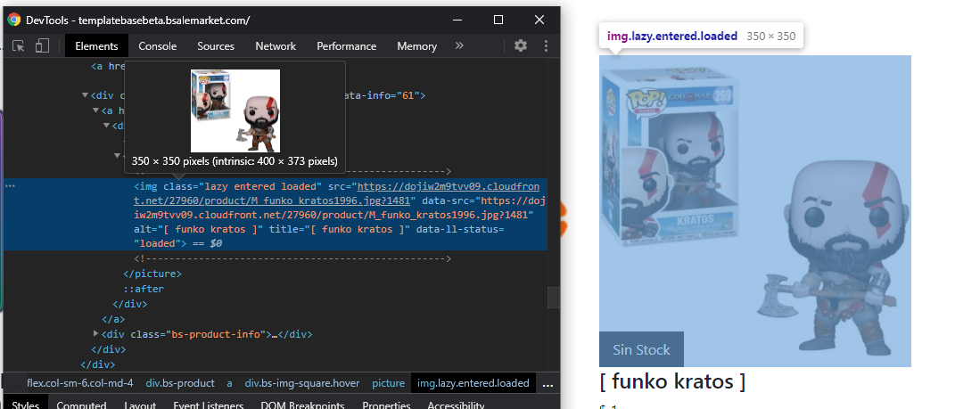955x409 pixels.
Task: Click breadcrumb div.bs-product
Action: (x=180, y=383)
